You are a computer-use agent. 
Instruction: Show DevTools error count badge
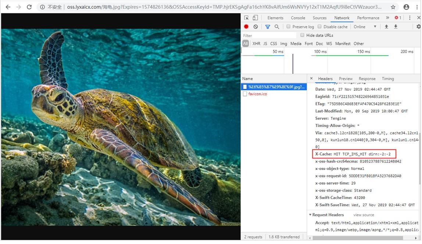pos(398,18)
